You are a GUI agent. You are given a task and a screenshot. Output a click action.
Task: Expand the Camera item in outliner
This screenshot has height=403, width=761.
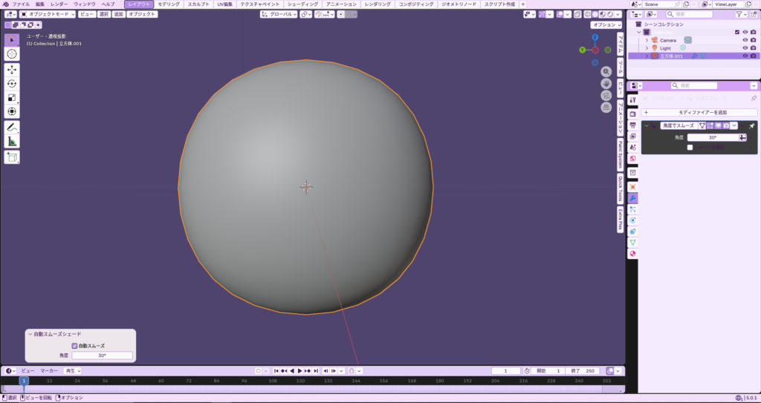pos(647,40)
